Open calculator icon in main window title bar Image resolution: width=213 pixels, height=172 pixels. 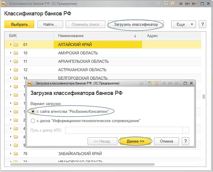pyautogui.click(x=166, y=4)
